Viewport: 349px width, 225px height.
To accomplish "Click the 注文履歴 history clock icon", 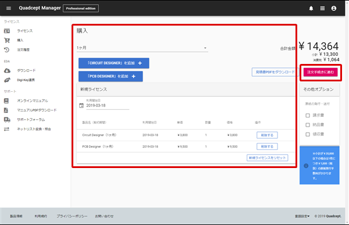I will click(7, 49).
